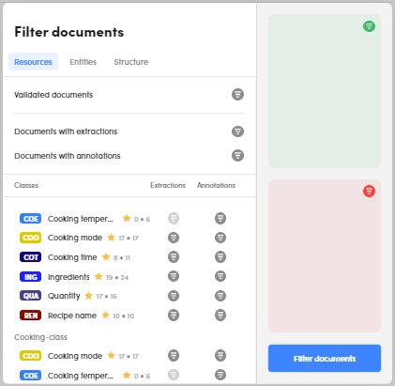Click the Ingredients extractions filter icon
This screenshot has height=386, width=395.
point(174,276)
